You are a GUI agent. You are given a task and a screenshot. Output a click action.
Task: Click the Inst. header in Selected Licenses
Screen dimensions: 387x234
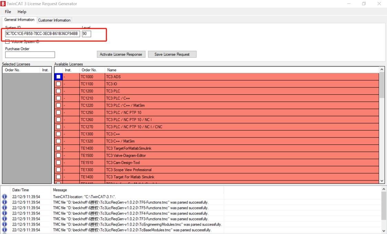click(x=45, y=70)
